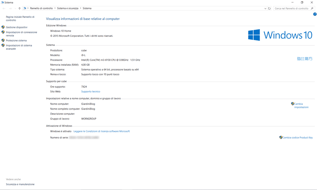Click the computer icon in address bar
This screenshot has height=190, width=317.
coord(25,8)
